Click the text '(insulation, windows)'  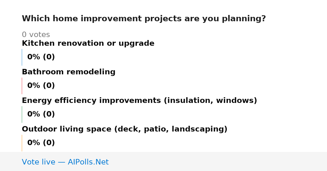[x=210, y=101]
